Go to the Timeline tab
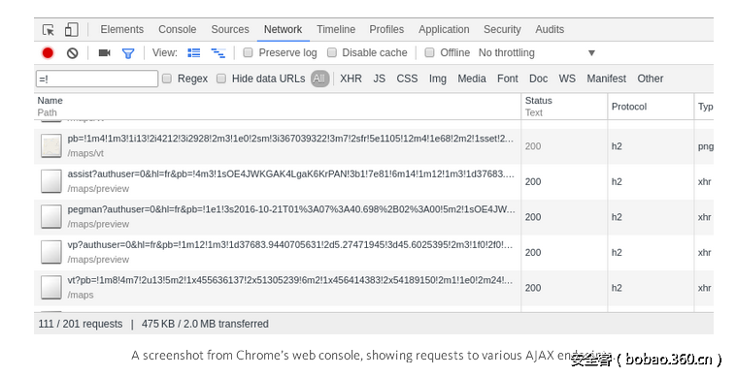The height and width of the screenshot is (377, 736). tap(336, 29)
